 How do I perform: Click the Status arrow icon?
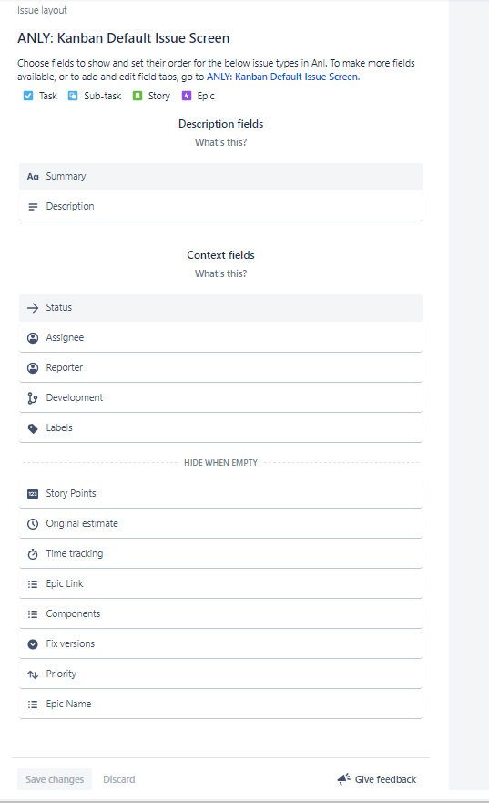33,308
